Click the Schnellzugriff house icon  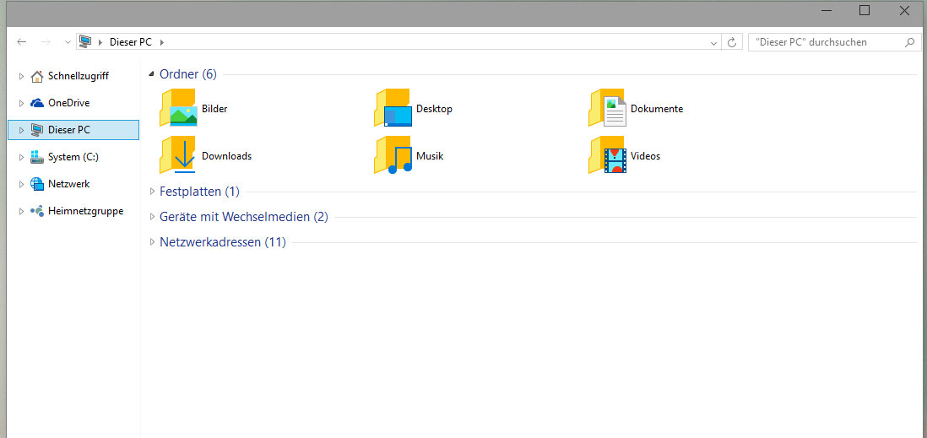[37, 76]
